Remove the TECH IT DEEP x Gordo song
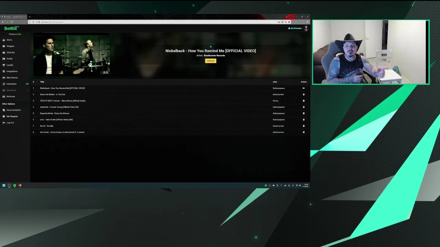 [x=304, y=101]
